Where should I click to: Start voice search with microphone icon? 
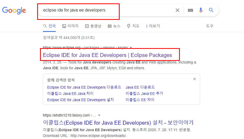[201, 10]
